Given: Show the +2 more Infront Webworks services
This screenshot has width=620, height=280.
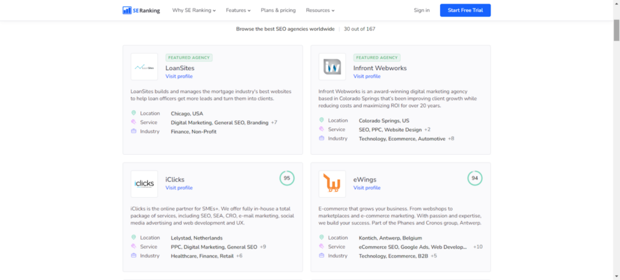Looking at the screenshot, I should (427, 129).
